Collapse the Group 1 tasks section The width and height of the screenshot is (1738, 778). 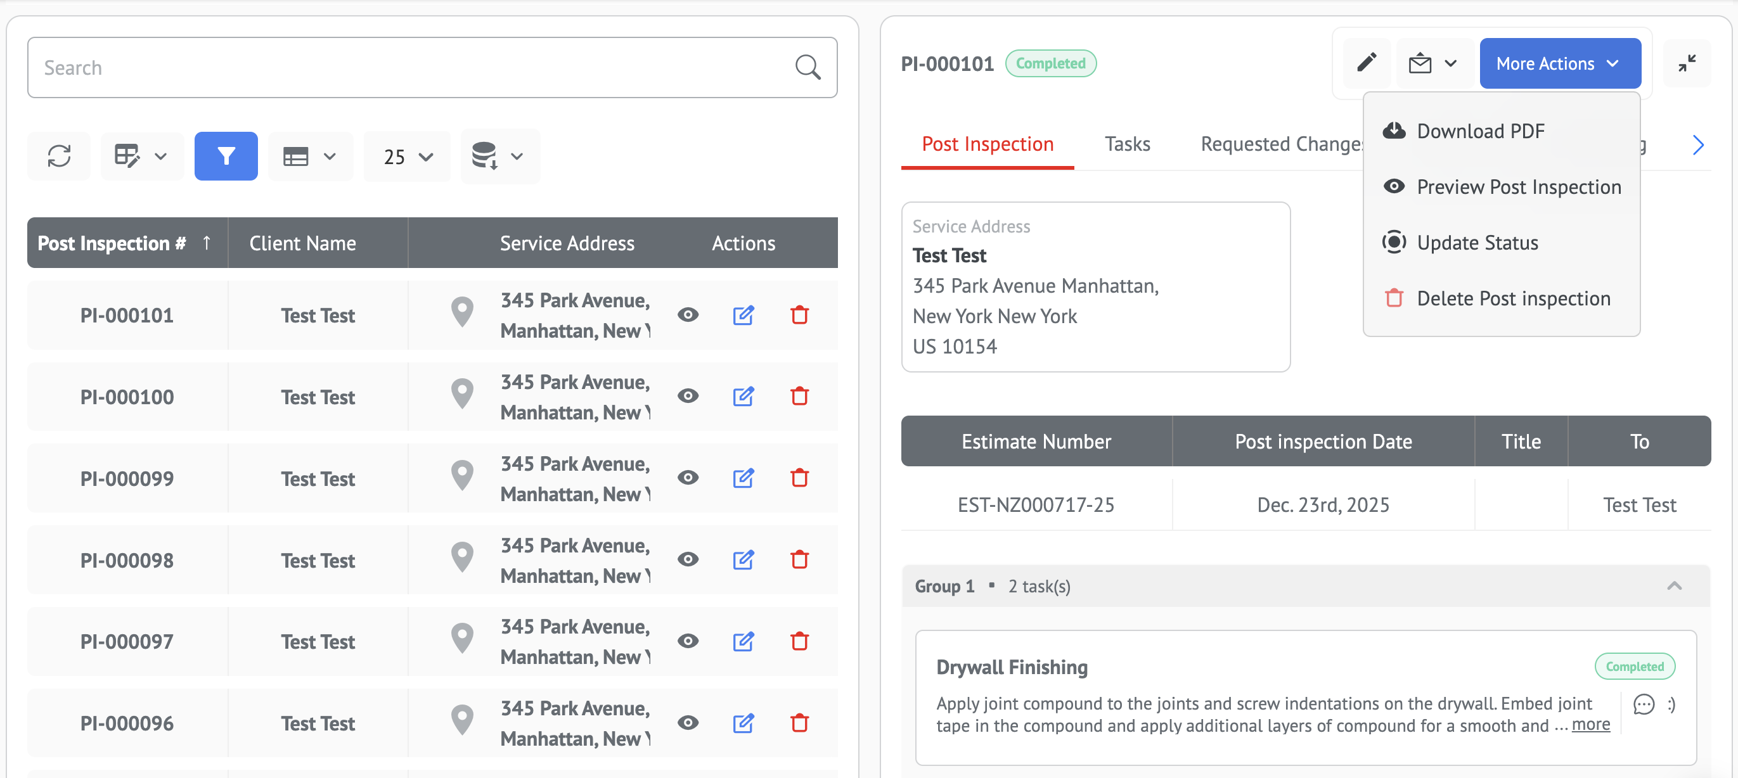(x=1674, y=586)
